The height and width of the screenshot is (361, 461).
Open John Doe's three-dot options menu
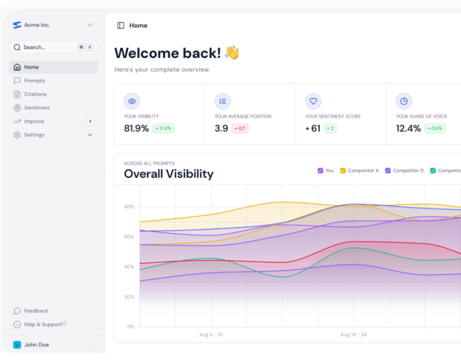point(90,345)
